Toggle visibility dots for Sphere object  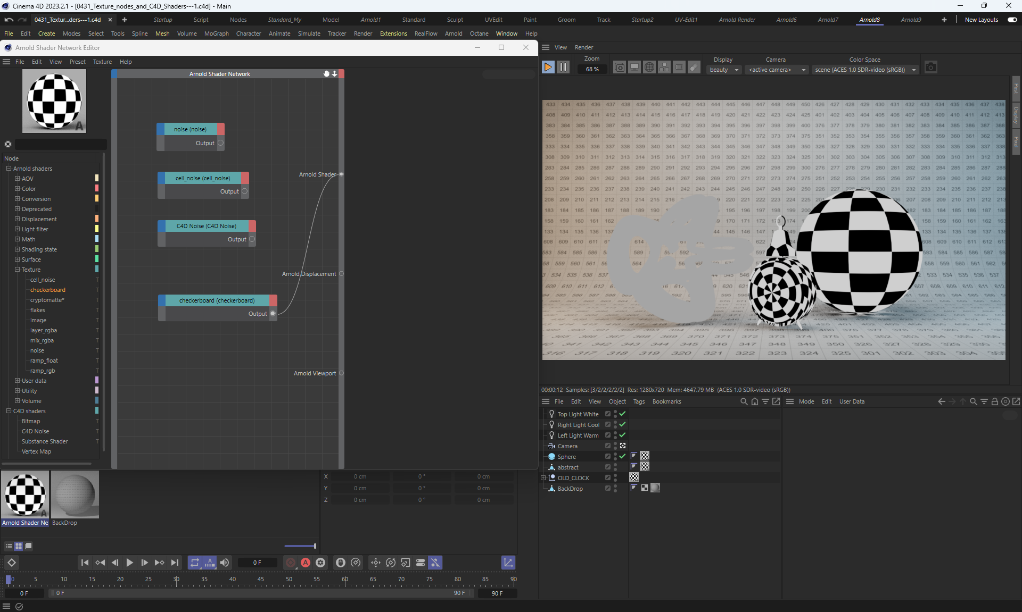click(x=615, y=456)
